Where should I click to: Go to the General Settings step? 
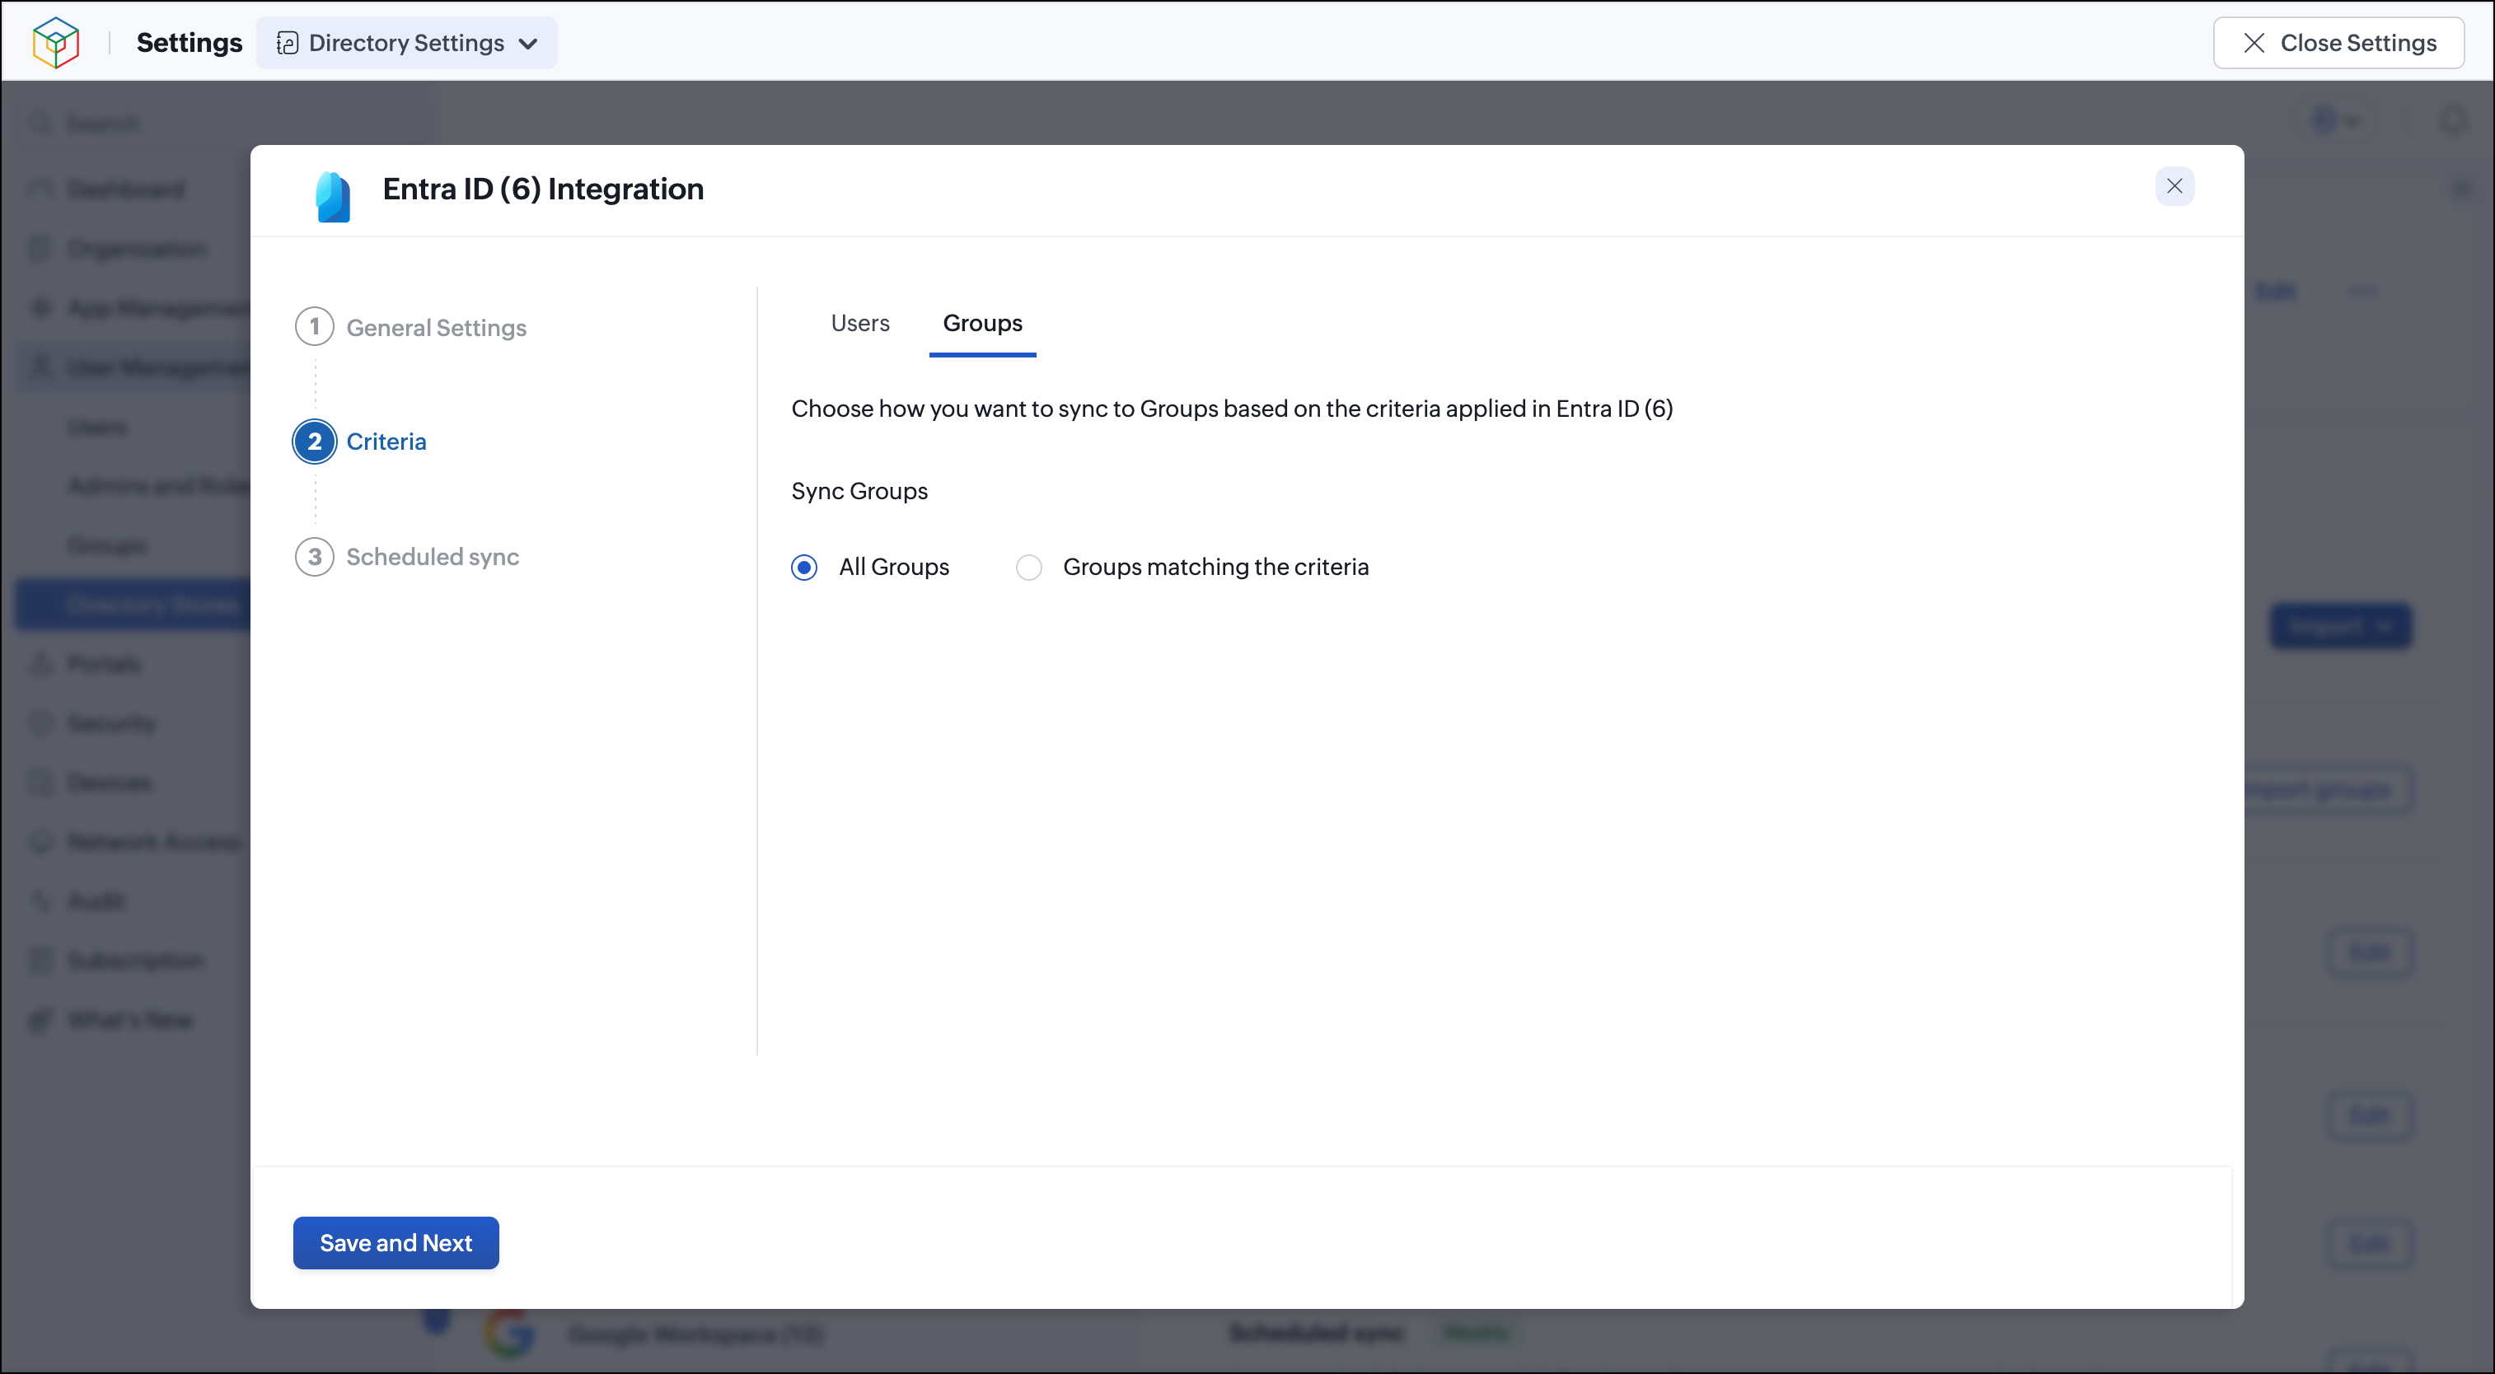pyautogui.click(x=410, y=327)
